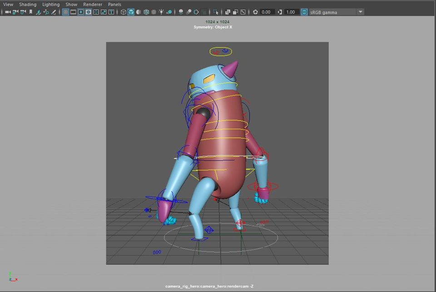Image resolution: width=436 pixels, height=292 pixels.
Task: Open the Shading menu
Action: 27,4
